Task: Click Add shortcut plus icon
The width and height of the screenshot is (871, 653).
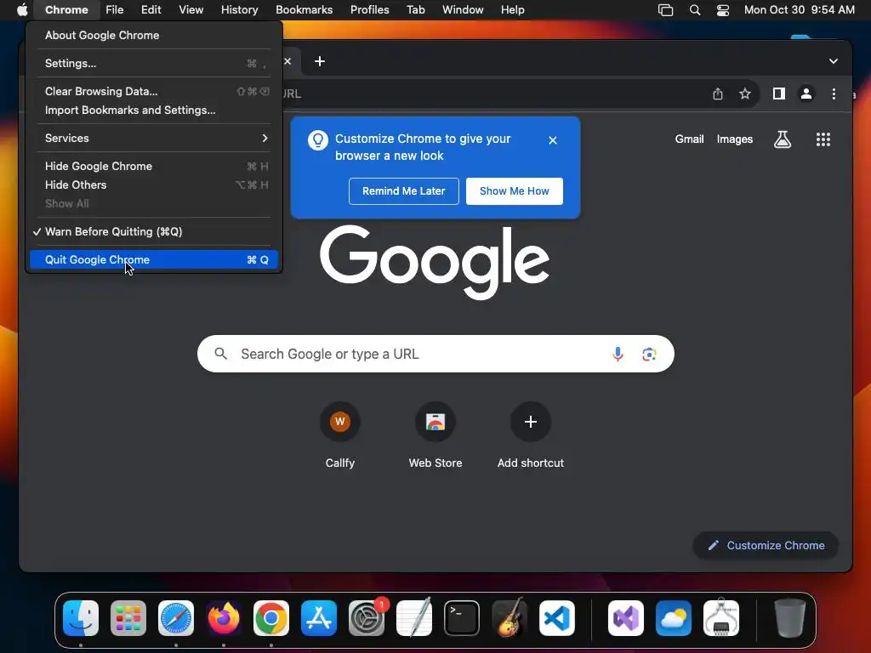Action: pos(531,422)
